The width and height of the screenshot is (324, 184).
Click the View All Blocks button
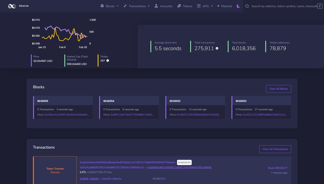click(278, 89)
